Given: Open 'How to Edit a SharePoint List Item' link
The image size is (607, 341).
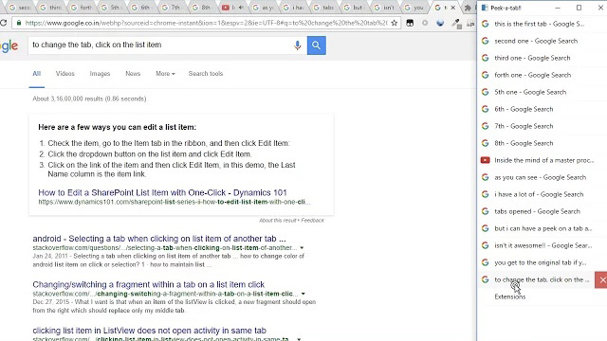Looking at the screenshot, I should pos(162,192).
